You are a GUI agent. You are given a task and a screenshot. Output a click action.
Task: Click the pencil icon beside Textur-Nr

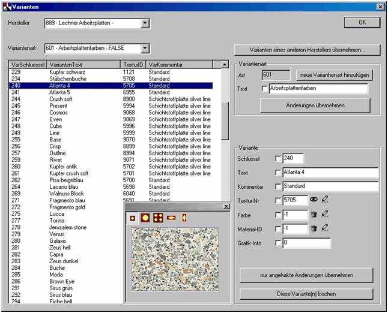[x=325, y=200]
